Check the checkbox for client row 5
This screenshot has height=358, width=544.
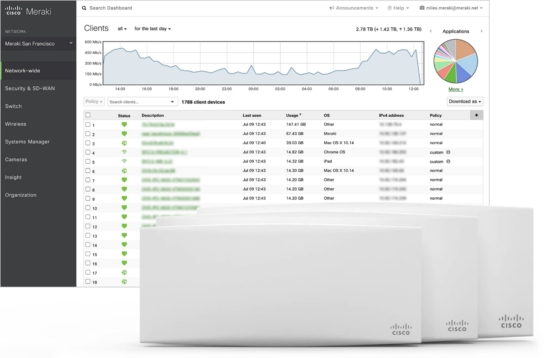[x=88, y=161]
